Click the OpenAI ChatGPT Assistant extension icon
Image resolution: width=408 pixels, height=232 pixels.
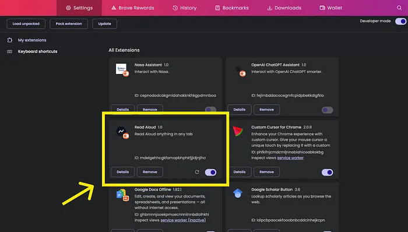240,71
